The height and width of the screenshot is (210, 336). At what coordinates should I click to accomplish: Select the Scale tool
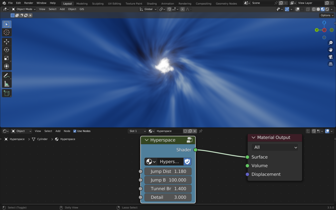[6, 58]
